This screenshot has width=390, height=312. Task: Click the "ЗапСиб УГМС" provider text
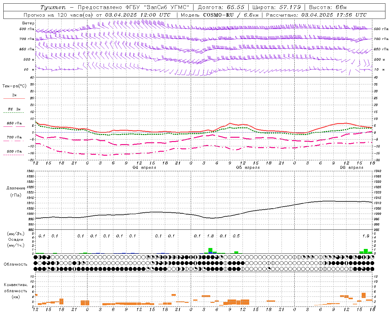(x=166, y=7)
